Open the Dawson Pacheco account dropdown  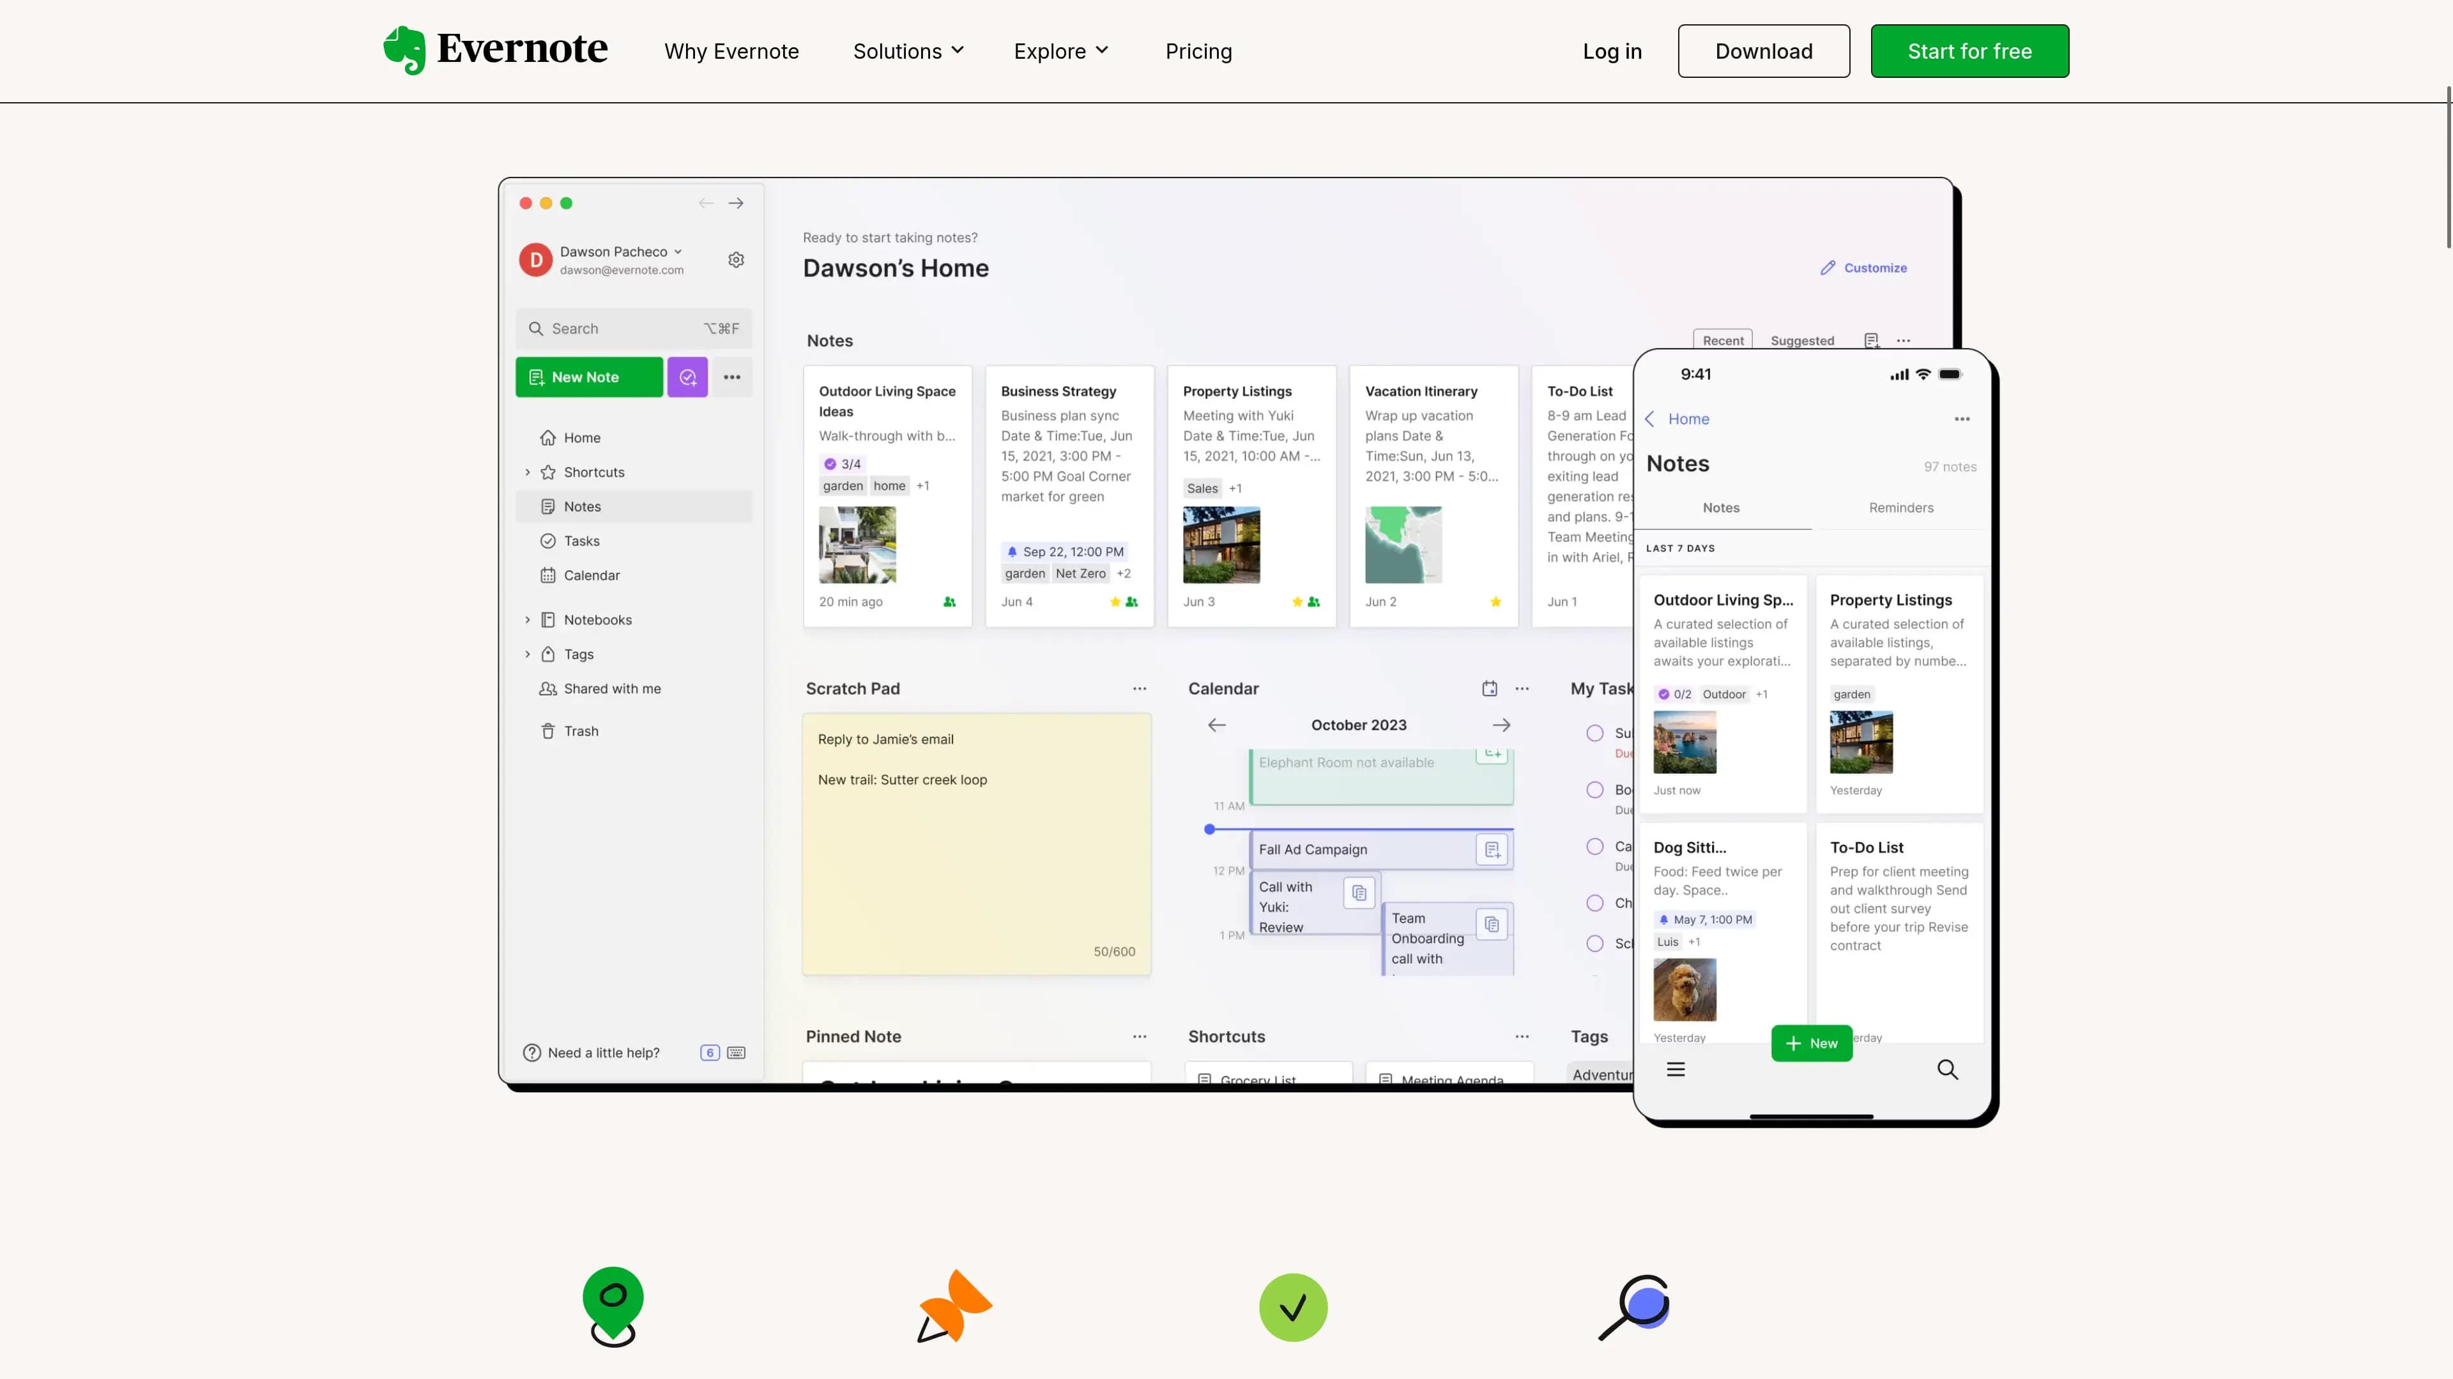pos(621,252)
